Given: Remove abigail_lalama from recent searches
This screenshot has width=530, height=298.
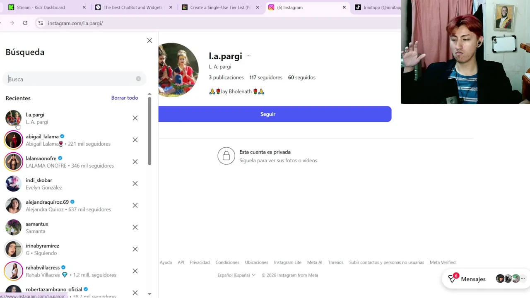Looking at the screenshot, I should tap(135, 140).
